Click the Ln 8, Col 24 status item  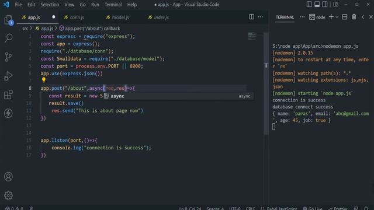point(190,208)
